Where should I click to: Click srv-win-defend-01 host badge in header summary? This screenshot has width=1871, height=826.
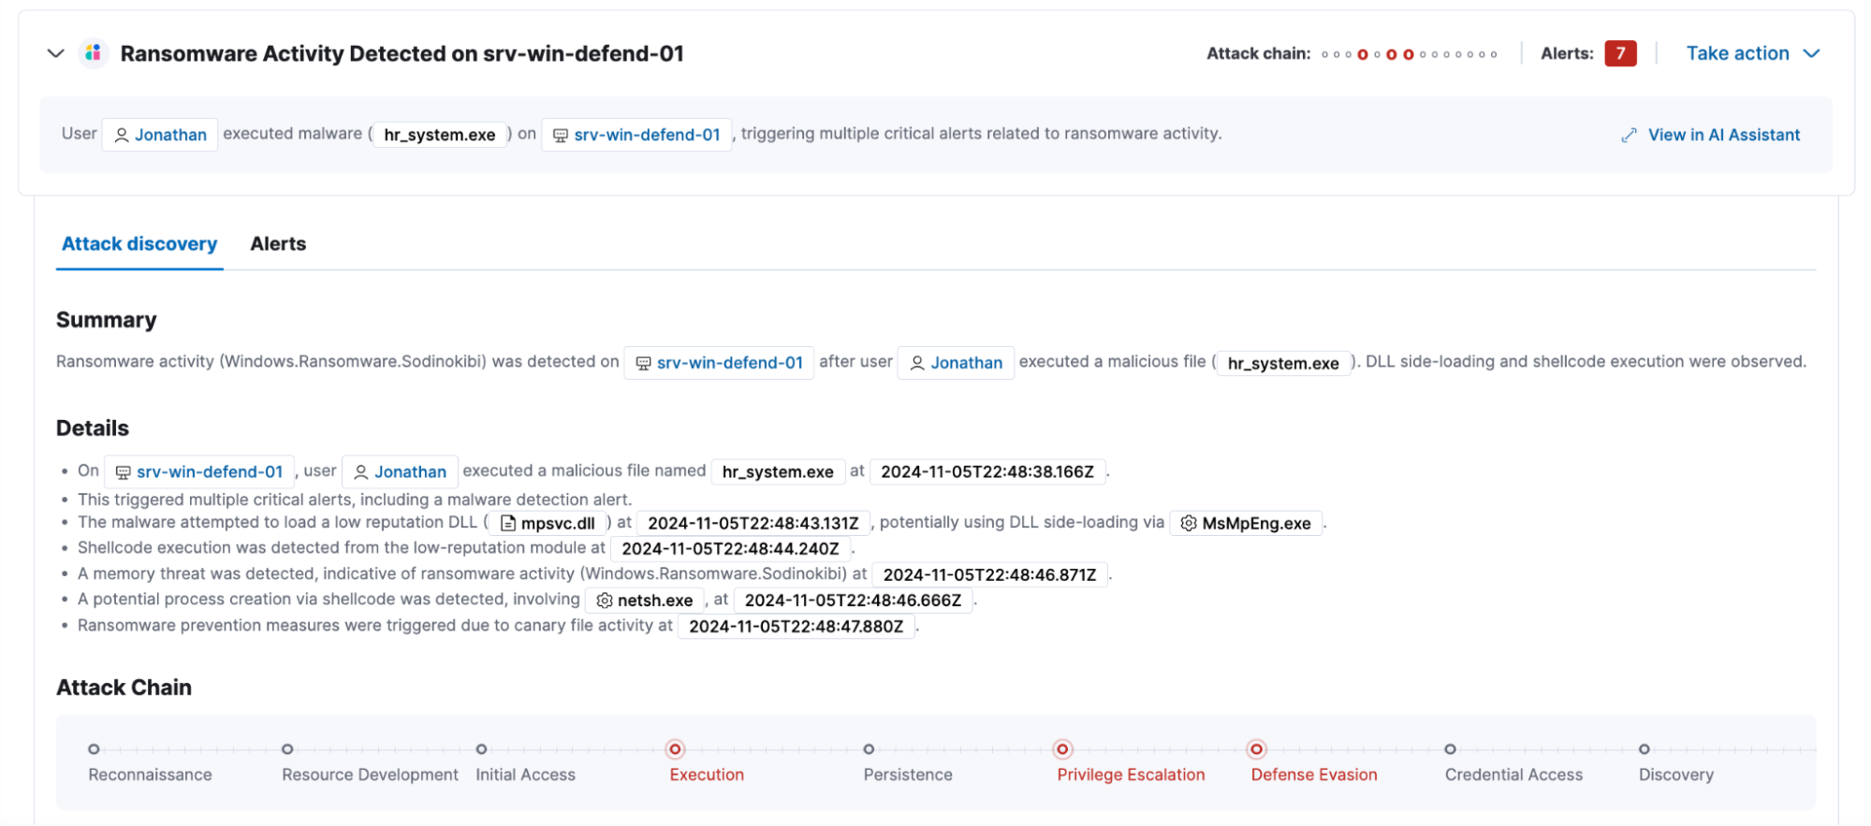click(x=636, y=135)
